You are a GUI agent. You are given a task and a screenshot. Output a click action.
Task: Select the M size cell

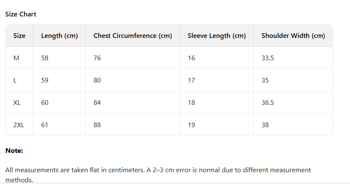tap(16, 58)
